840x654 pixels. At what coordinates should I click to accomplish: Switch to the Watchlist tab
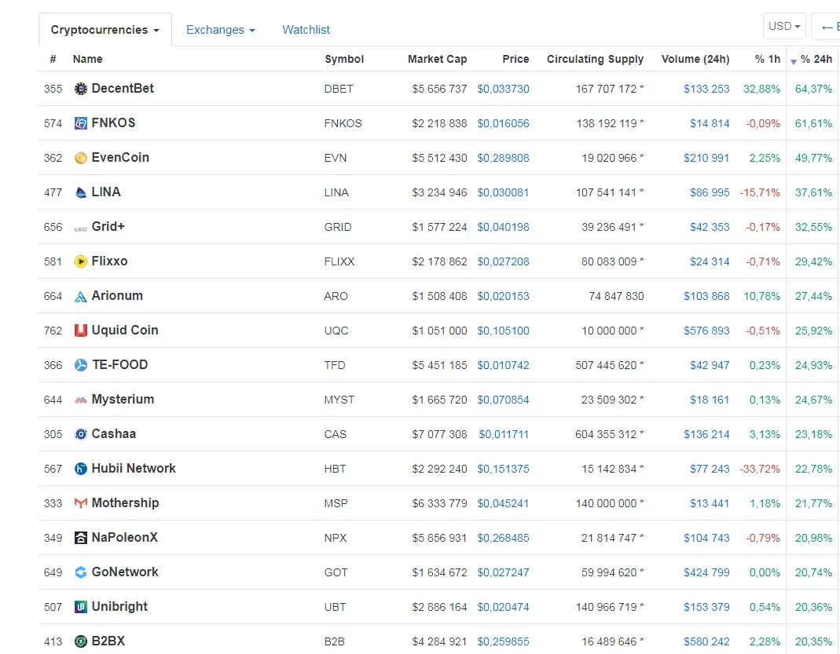(x=306, y=30)
